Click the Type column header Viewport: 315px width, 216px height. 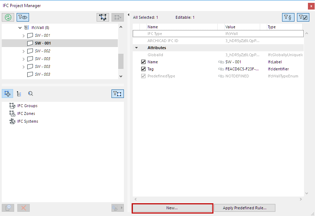285,27
